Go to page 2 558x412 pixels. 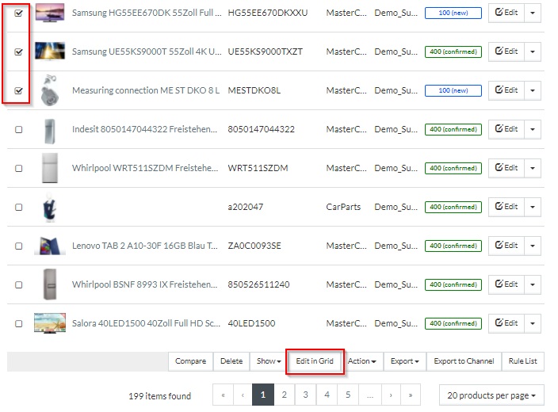284,395
